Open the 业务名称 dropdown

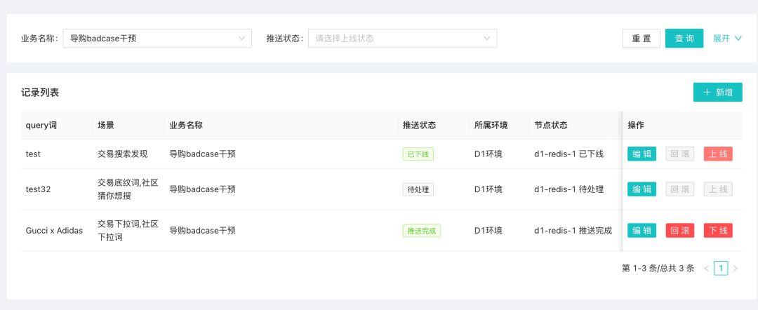tap(157, 39)
